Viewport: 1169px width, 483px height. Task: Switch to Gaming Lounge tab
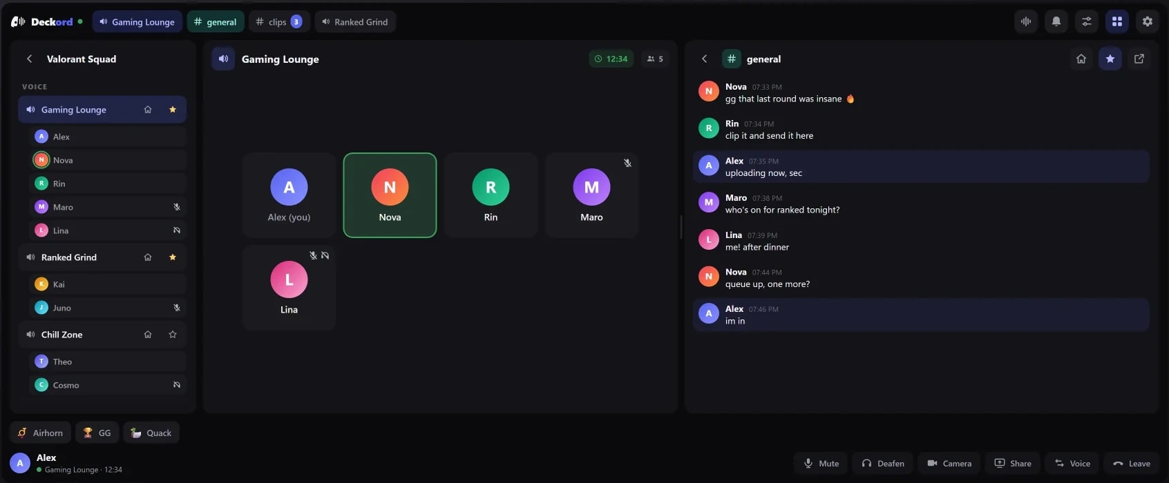137,21
